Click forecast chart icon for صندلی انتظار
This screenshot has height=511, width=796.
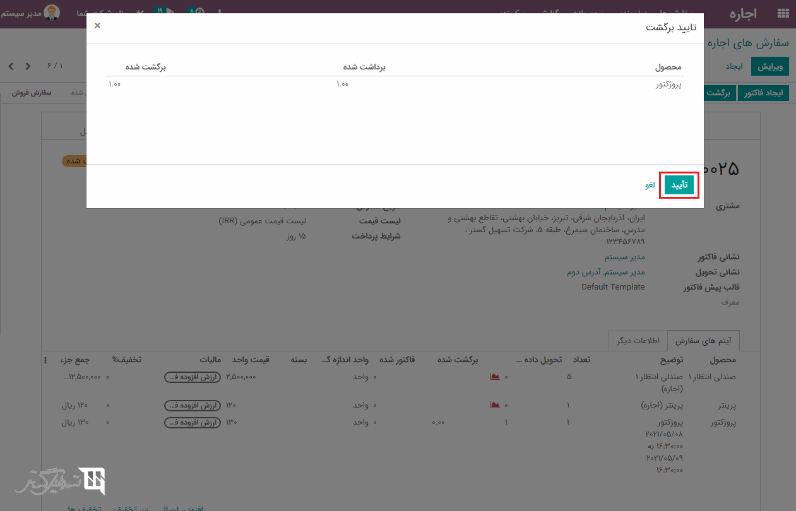click(495, 377)
